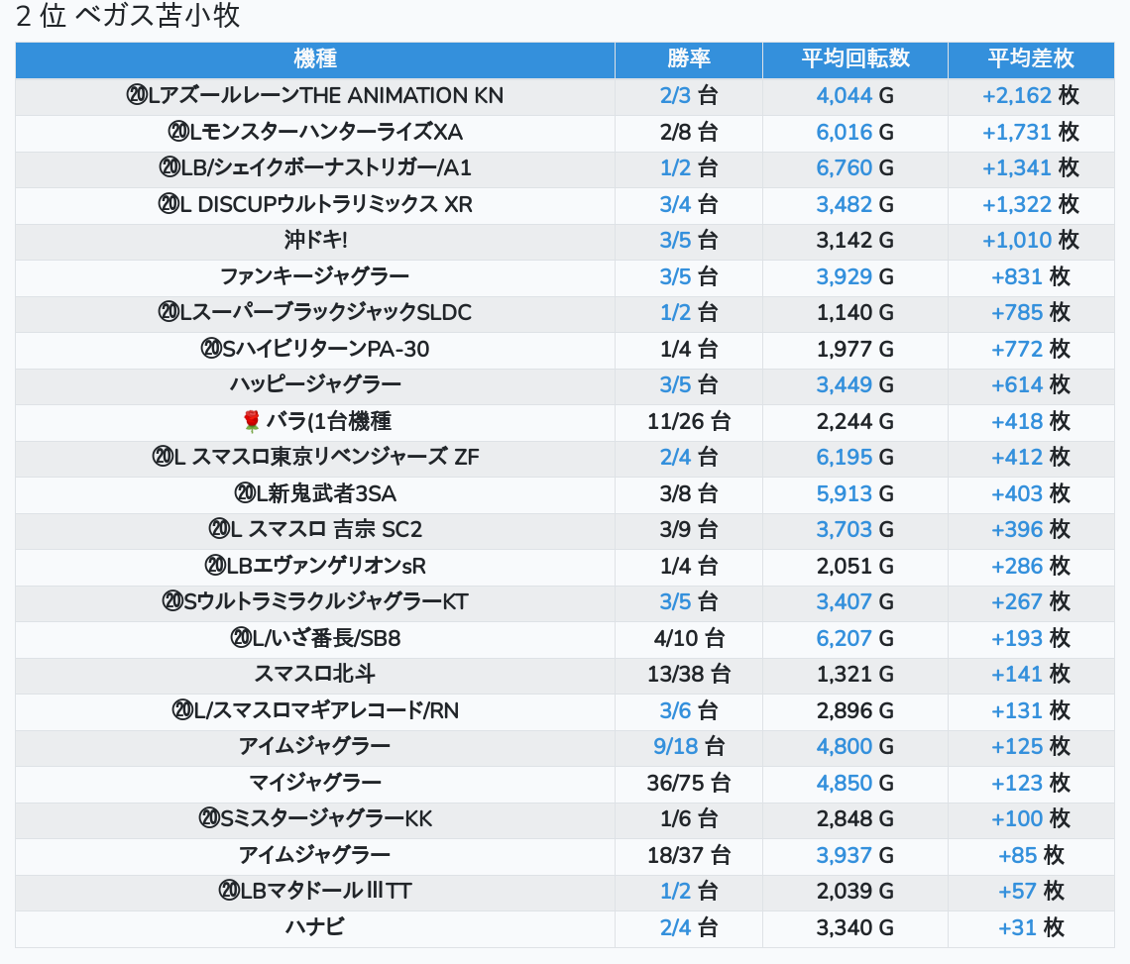Open the 9/18 win rate link
The width and height of the screenshot is (1130, 964).
pos(675,746)
